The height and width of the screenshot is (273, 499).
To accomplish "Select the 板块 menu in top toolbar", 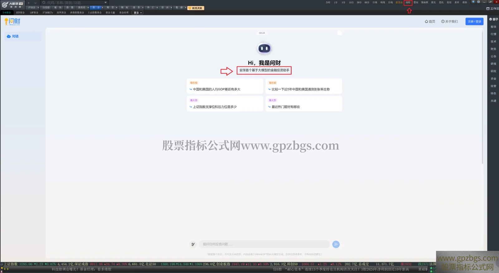I will tap(58, 7).
